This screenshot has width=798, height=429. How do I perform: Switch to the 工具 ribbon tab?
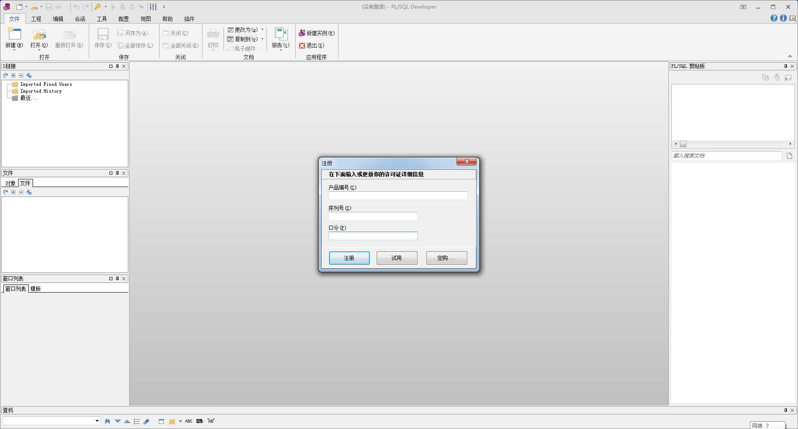coord(102,19)
